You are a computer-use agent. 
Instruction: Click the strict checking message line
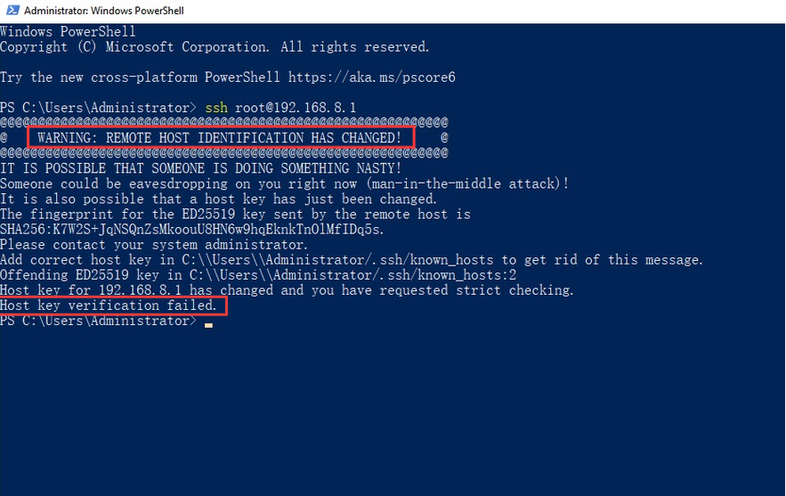[x=287, y=290]
